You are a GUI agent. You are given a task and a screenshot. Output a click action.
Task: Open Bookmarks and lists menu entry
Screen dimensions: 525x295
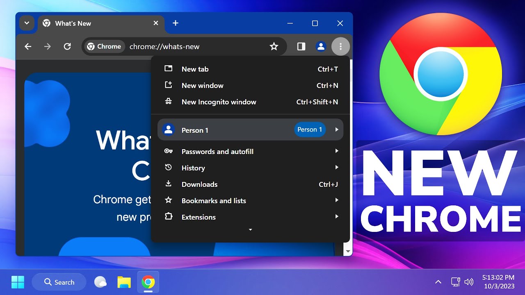pos(251,201)
